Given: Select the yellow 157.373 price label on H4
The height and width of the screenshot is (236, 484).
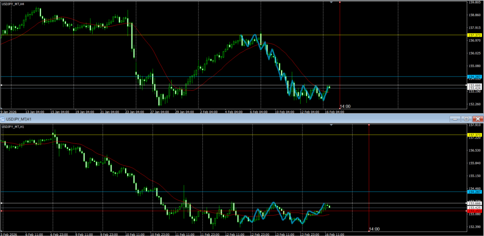Looking at the screenshot, I should tap(474, 35).
